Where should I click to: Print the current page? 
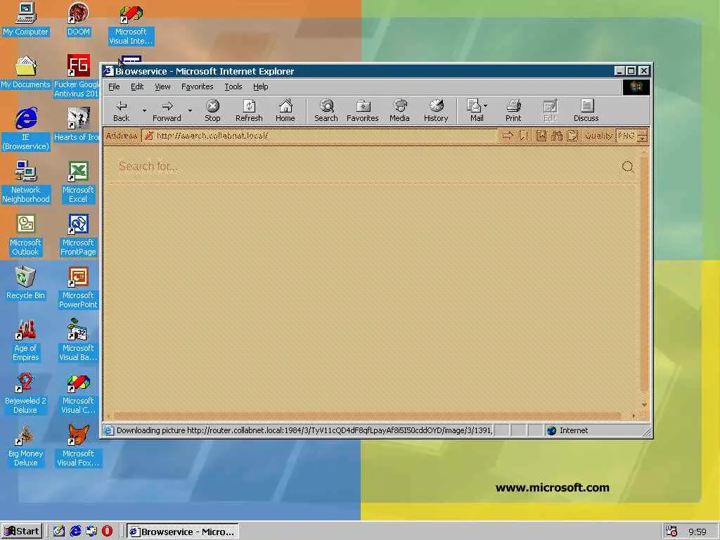coord(513,111)
